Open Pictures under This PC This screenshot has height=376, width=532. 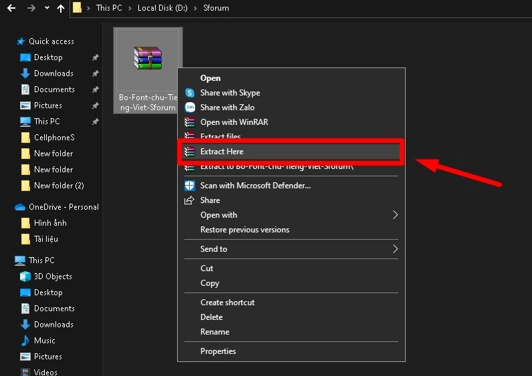(48, 357)
